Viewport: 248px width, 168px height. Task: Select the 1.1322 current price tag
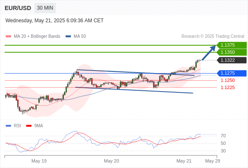[x=232, y=60]
